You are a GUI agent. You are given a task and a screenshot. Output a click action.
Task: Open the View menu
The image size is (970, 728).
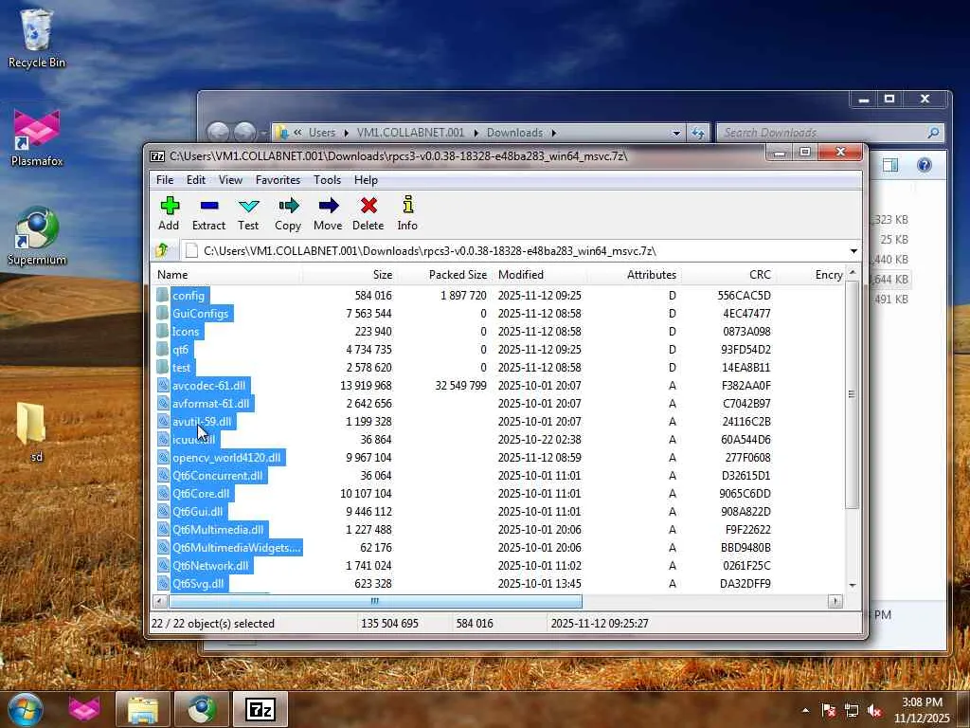coord(230,179)
